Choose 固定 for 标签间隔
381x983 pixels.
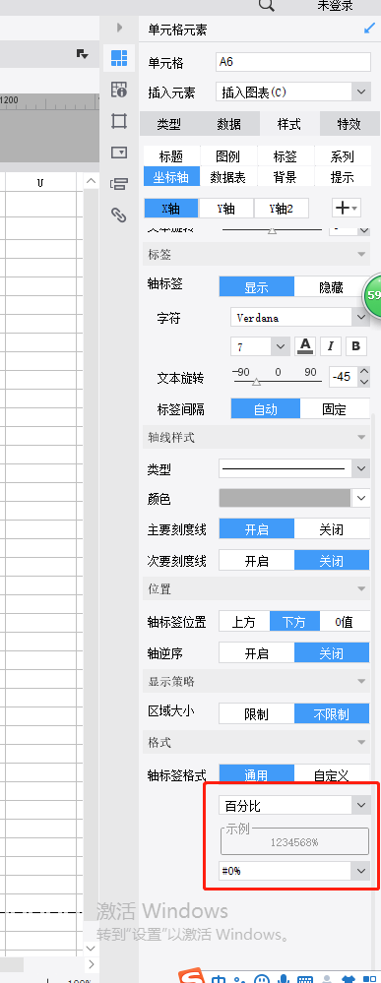click(335, 409)
